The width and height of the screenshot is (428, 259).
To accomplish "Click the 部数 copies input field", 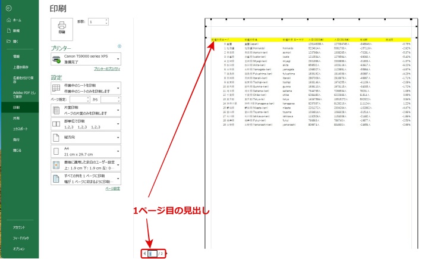I will (x=96, y=21).
